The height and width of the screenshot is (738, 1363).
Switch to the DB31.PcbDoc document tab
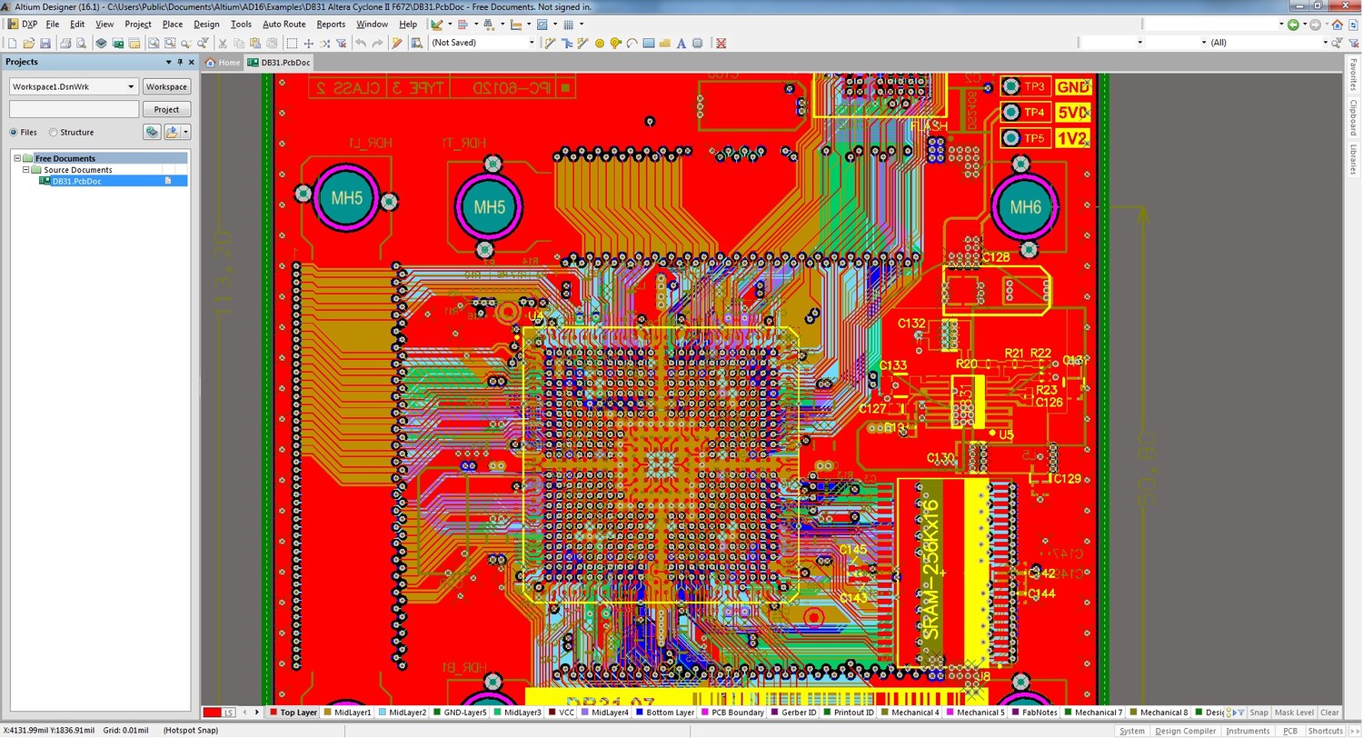tap(280, 63)
